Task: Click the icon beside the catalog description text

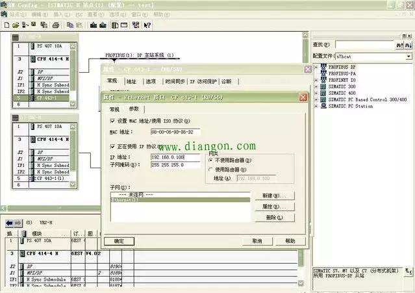Action: [x=409, y=272]
